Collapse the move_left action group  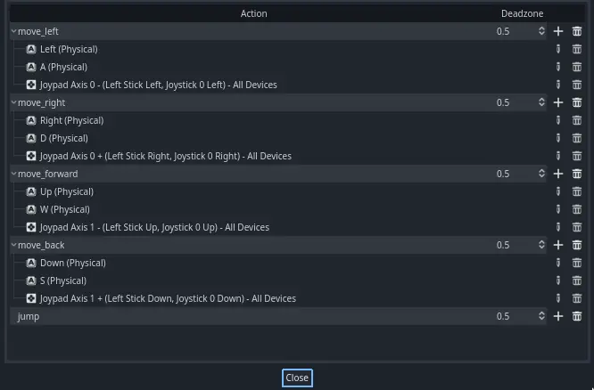point(13,31)
